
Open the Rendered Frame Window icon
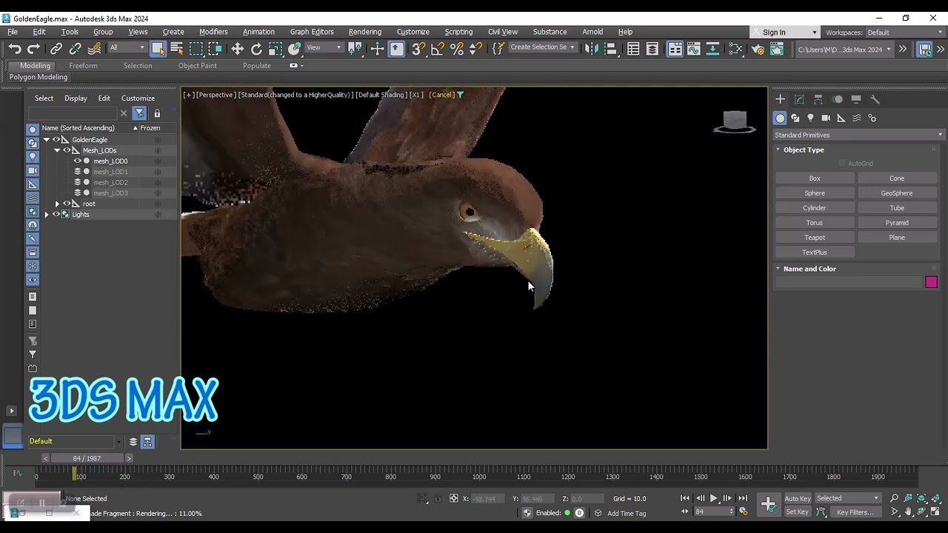click(x=777, y=49)
